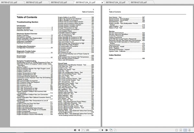Click the 'Power Take-Off - Test' entry
Viewport: 194px width, 133px height.
(x=76, y=100)
